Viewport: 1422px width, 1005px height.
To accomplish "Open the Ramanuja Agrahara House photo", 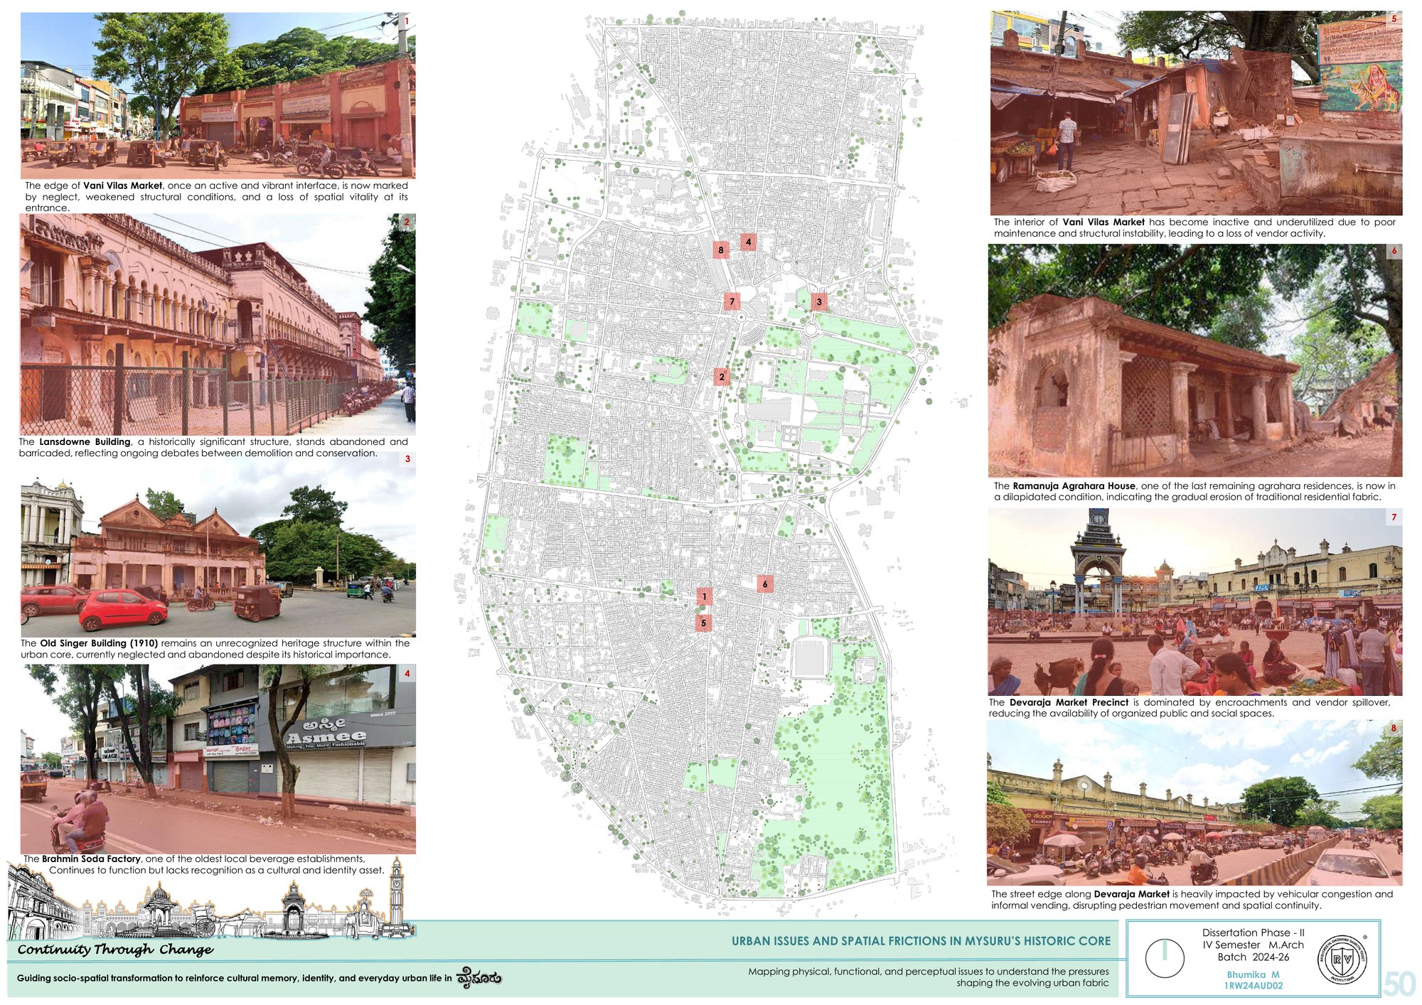I will [1195, 360].
